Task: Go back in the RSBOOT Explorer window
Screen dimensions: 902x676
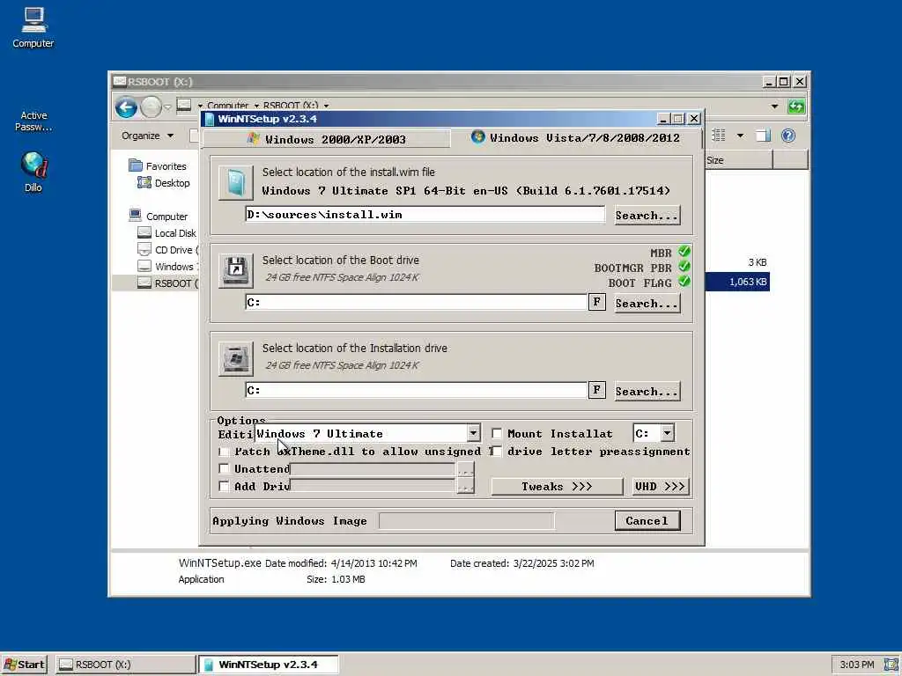Action: click(x=126, y=107)
